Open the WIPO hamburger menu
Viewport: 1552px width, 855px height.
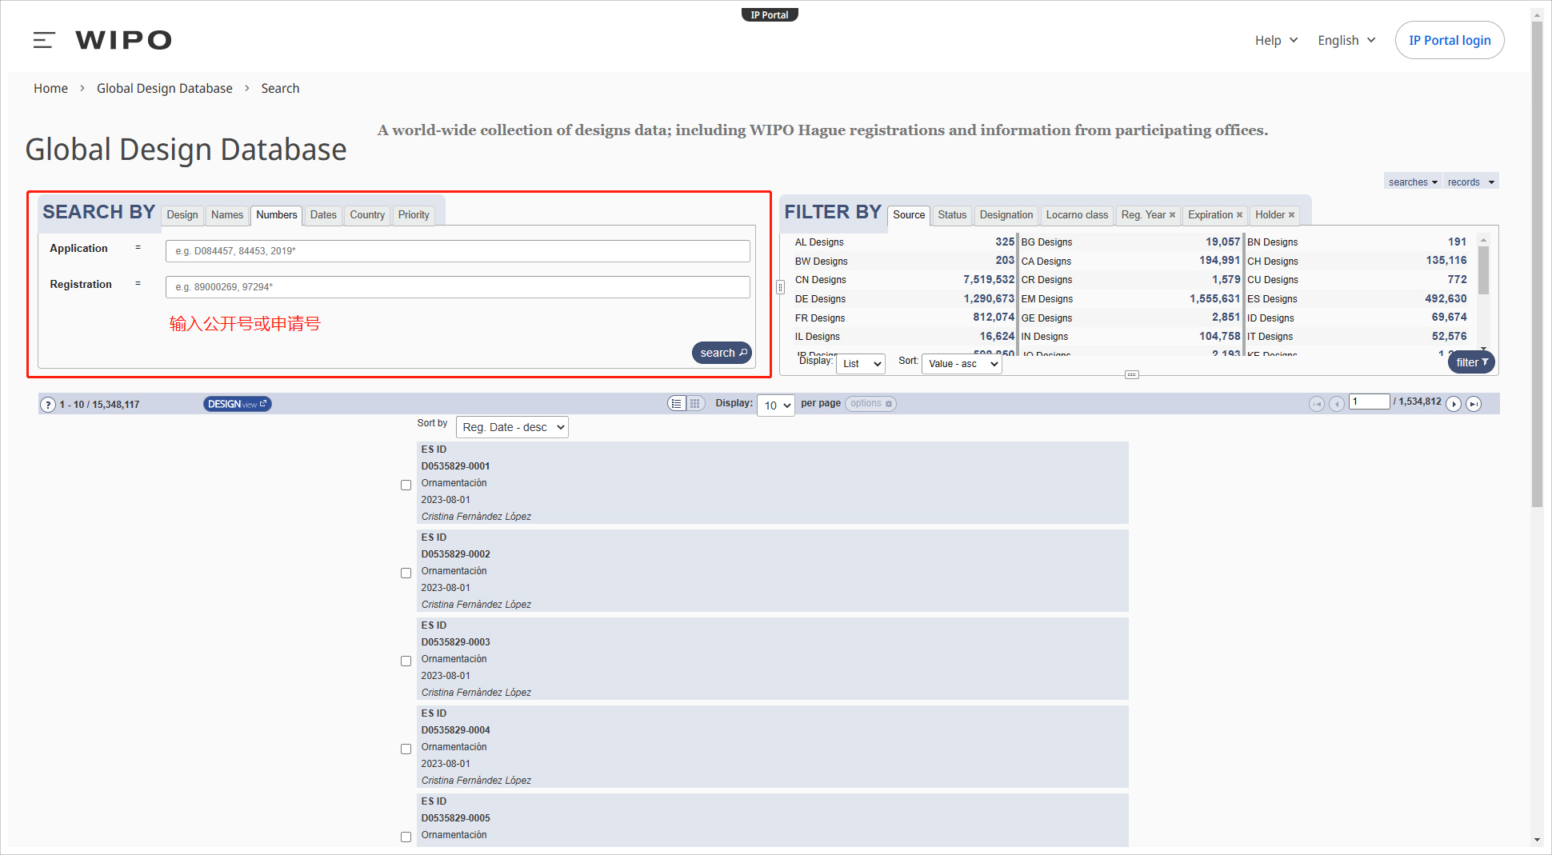tap(44, 40)
